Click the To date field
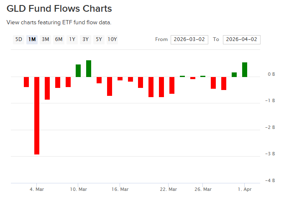This screenshot has width=289, height=198. tap(242, 39)
